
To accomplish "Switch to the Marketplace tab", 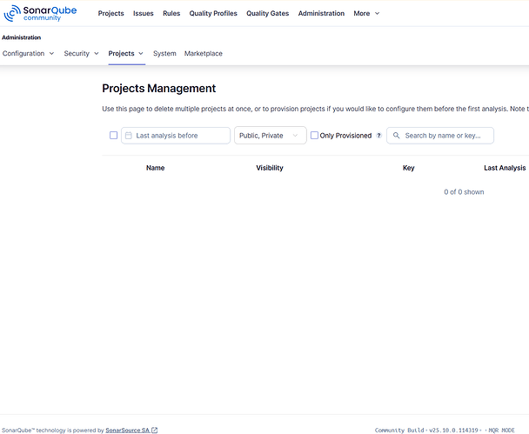I will (204, 53).
